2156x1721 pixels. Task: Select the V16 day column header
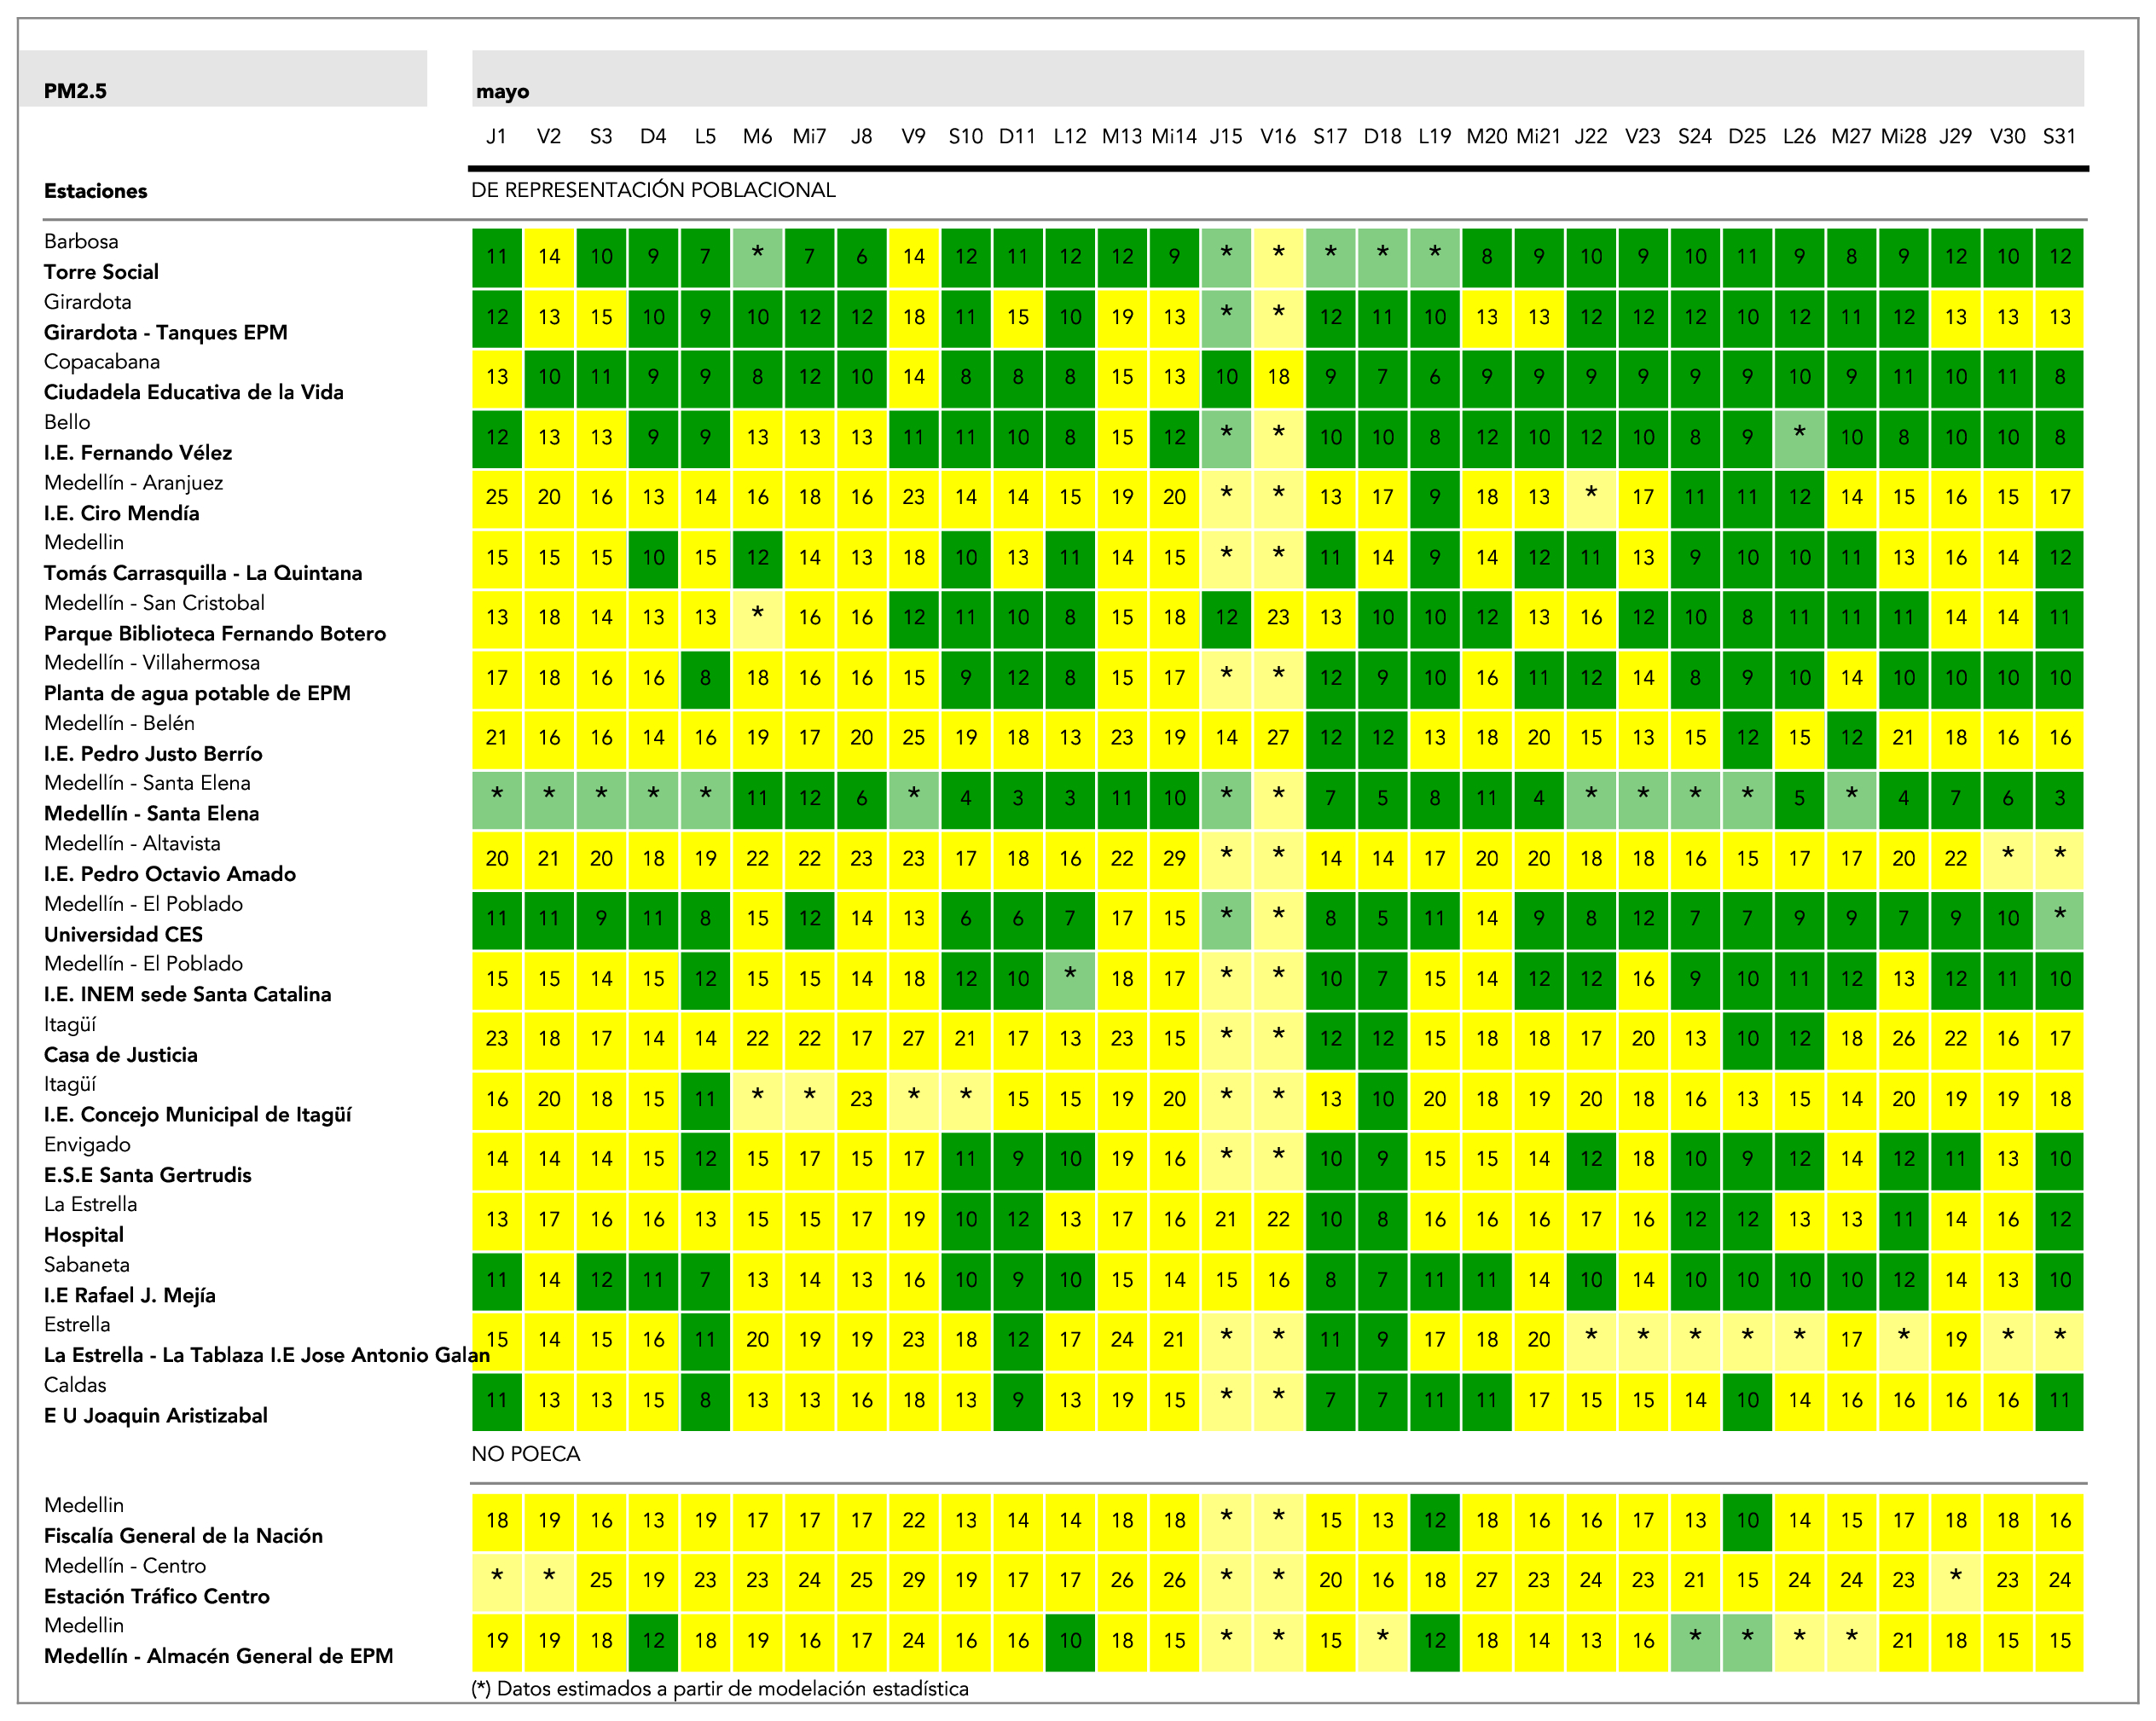tap(1278, 137)
